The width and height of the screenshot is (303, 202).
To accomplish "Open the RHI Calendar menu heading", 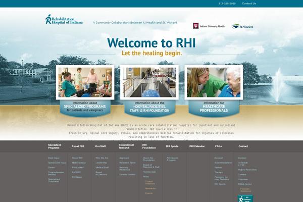I will (197, 146).
